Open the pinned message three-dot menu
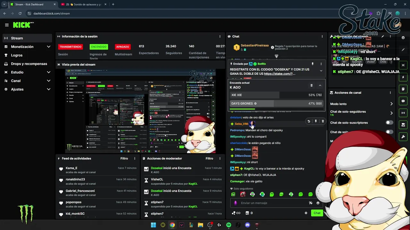Screen dimensions: 410x230 [x=321, y=64]
